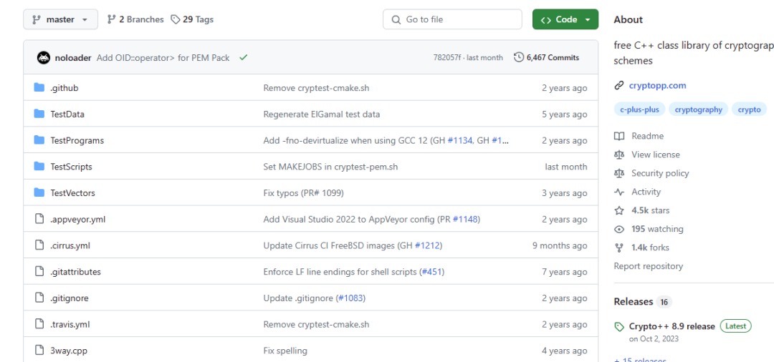The width and height of the screenshot is (774, 362).
Task: Open the View license link
Action: click(x=656, y=155)
